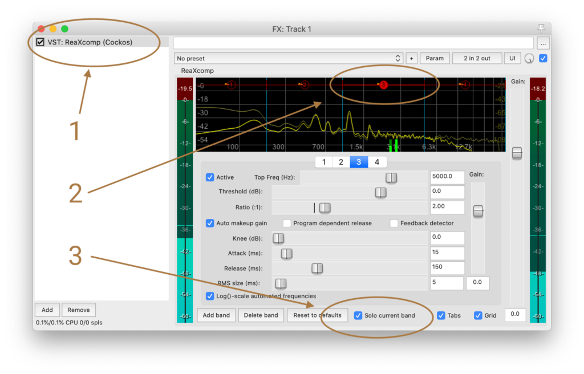Image resolution: width=584 pixels, height=374 pixels.
Task: Select band tab 3
Action: pos(359,162)
